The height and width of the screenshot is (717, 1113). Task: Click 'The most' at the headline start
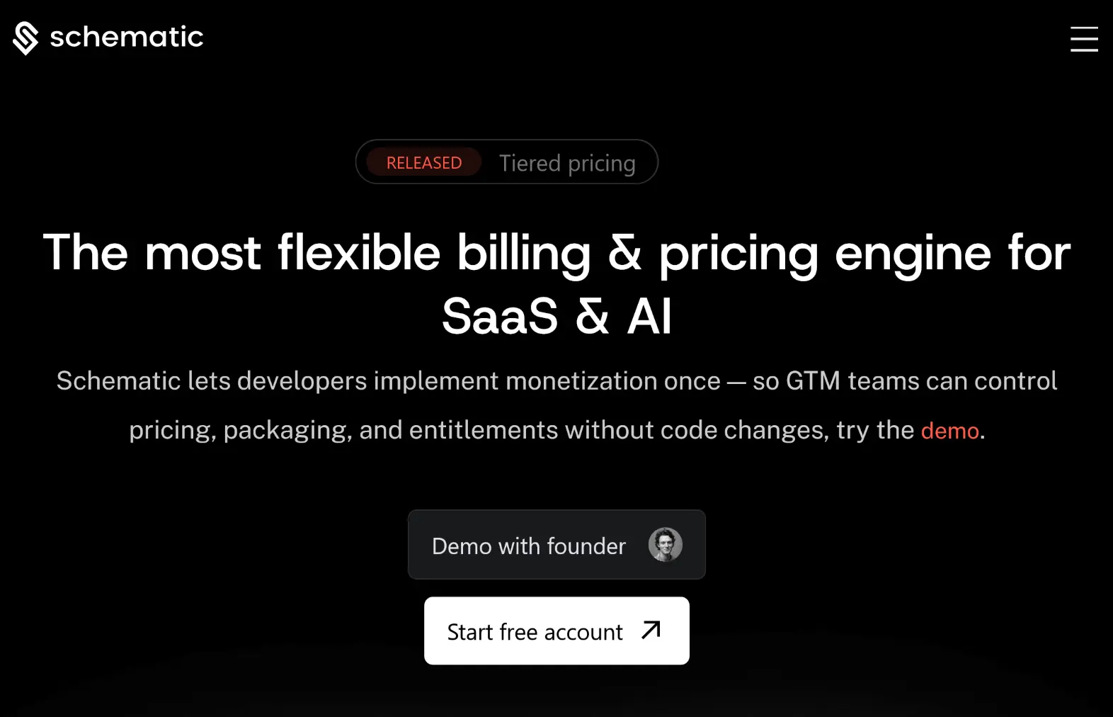pos(152,254)
